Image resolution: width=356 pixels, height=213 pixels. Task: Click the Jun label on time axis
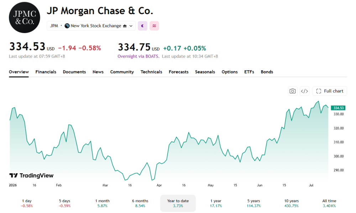[260, 185]
